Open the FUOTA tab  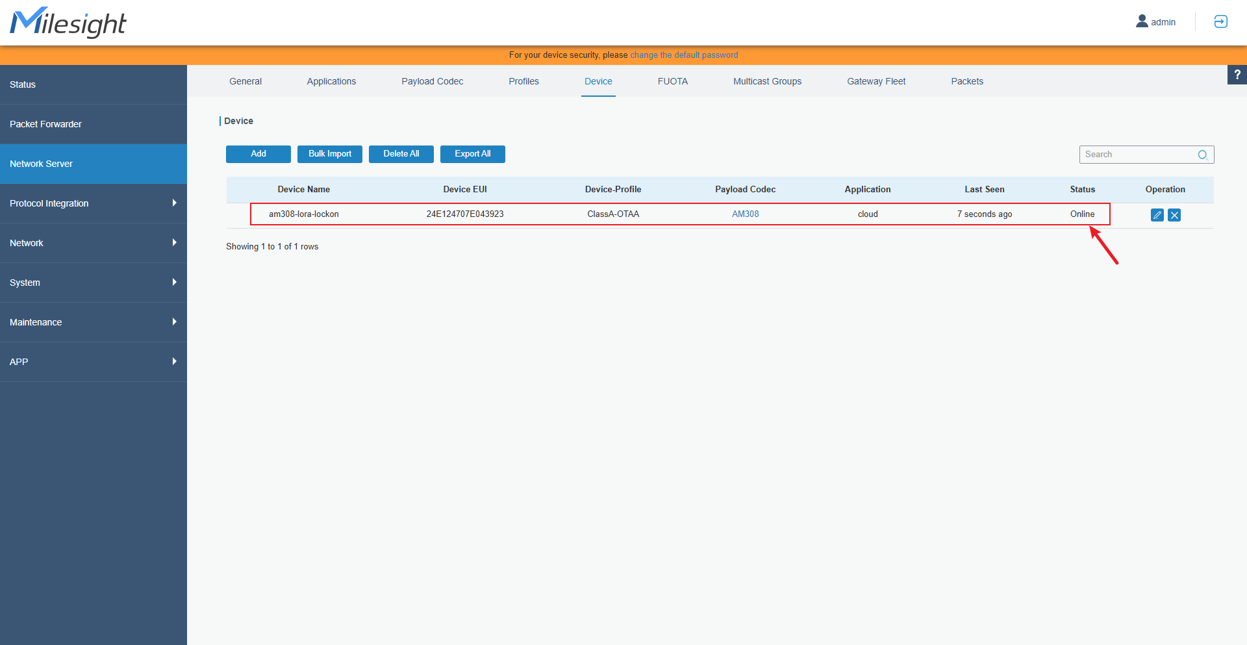pos(673,81)
